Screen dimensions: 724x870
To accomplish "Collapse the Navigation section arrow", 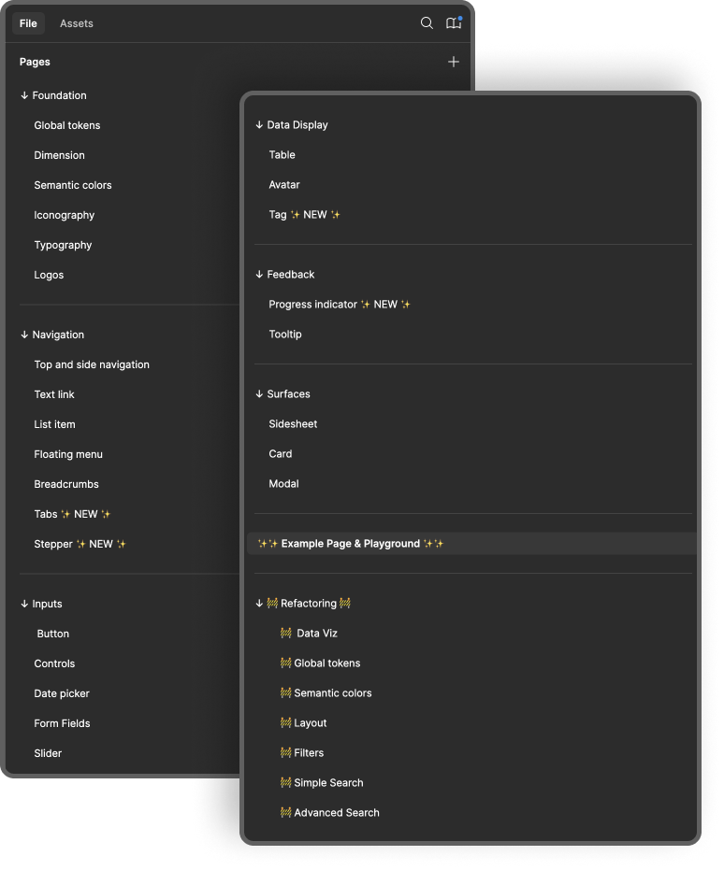I will 24,335.
